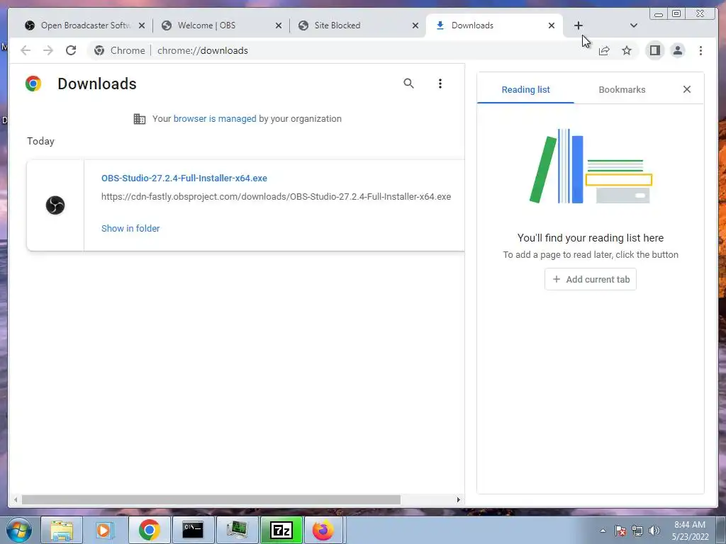Open the Chrome profile avatar menu
726x544 pixels.
[x=678, y=50]
